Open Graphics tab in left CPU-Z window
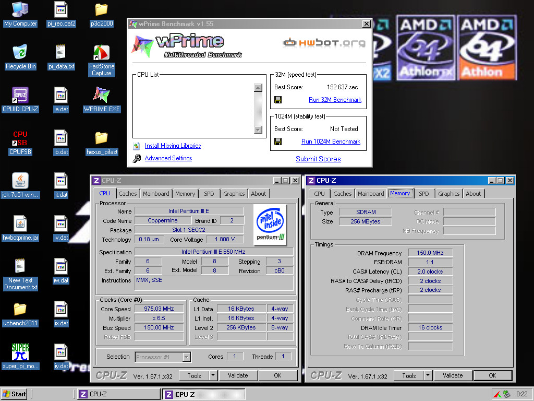The width and height of the screenshot is (534, 401). coord(234,194)
